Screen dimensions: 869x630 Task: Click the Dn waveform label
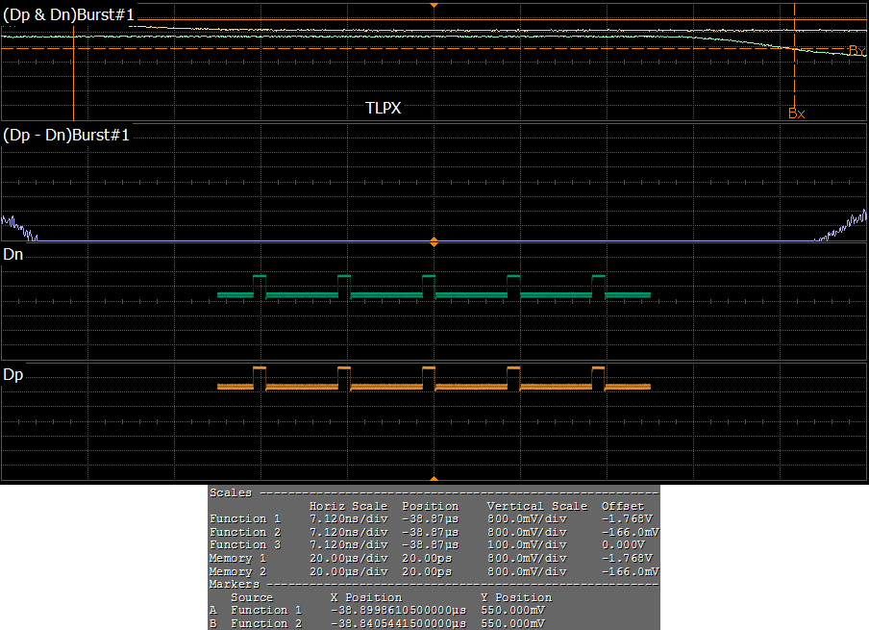[x=13, y=255]
